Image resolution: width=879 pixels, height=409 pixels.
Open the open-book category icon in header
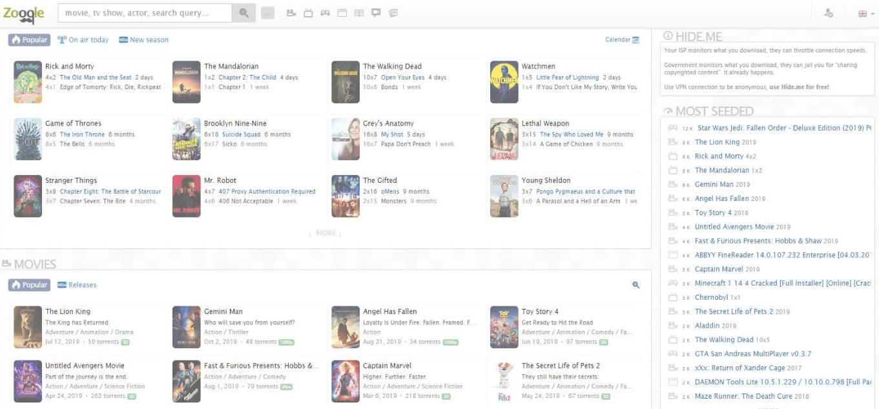pos(359,13)
